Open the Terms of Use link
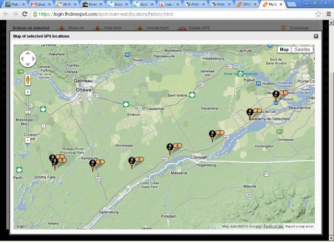The width and height of the screenshot is (334, 242). (273, 226)
